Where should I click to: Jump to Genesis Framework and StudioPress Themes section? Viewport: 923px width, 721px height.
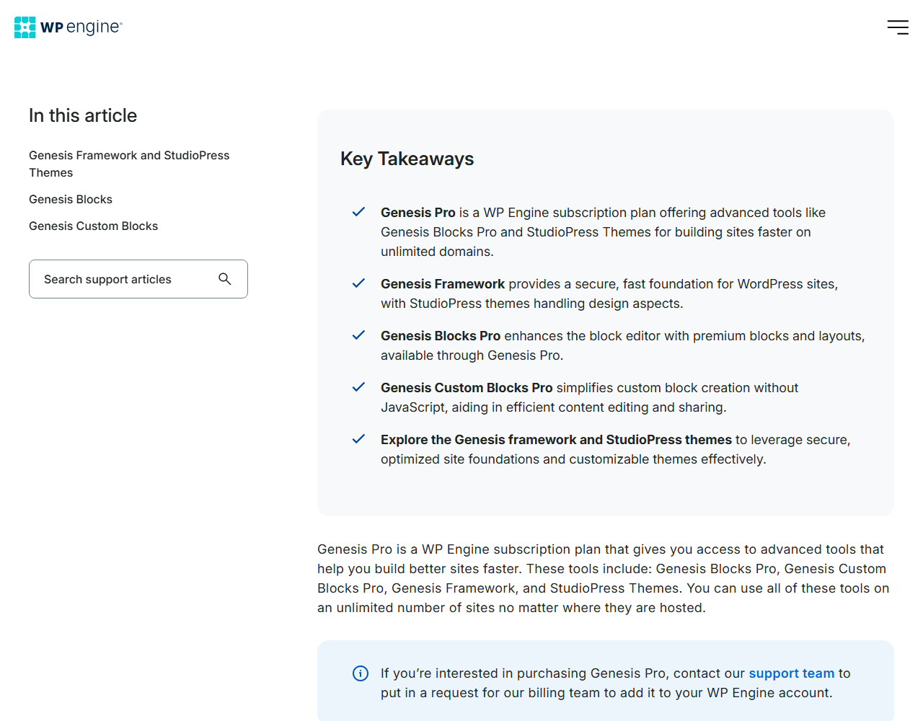129,164
